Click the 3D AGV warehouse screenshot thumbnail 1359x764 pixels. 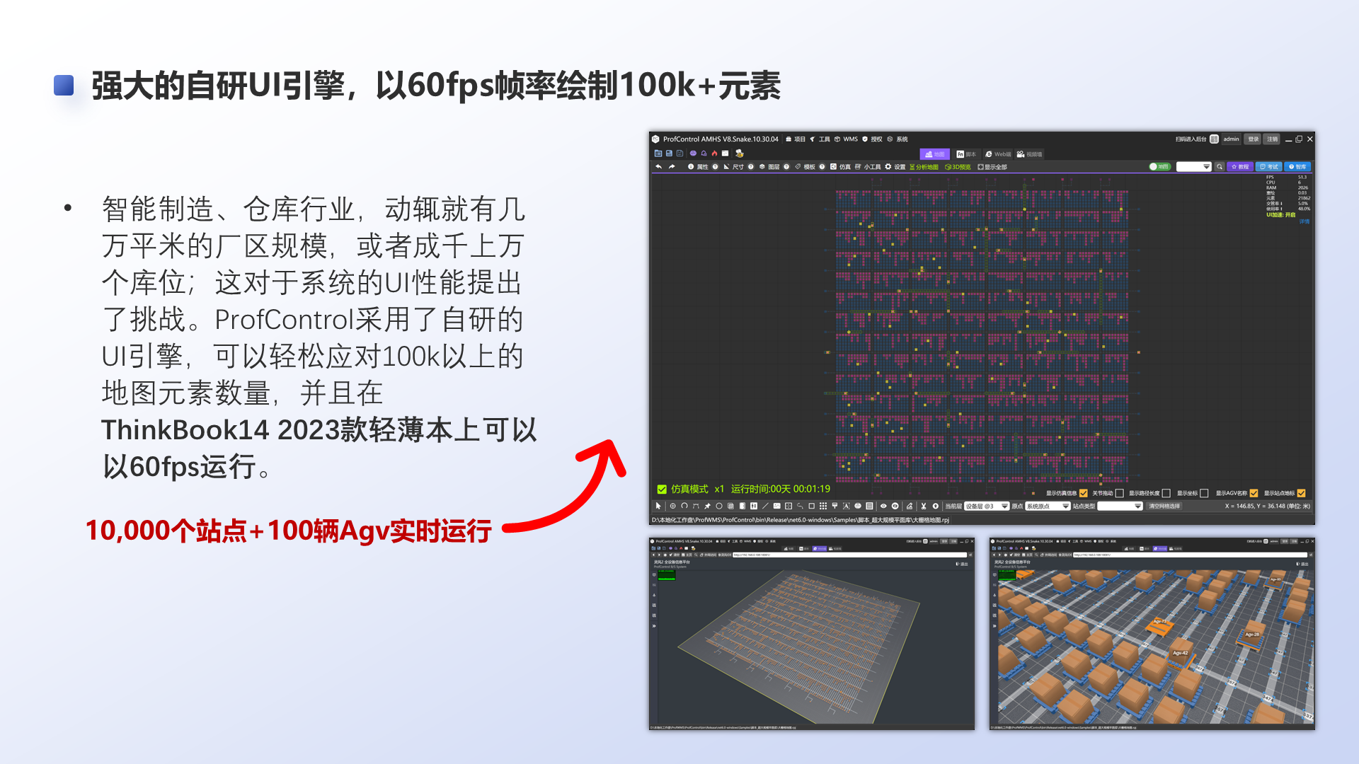pos(1152,634)
